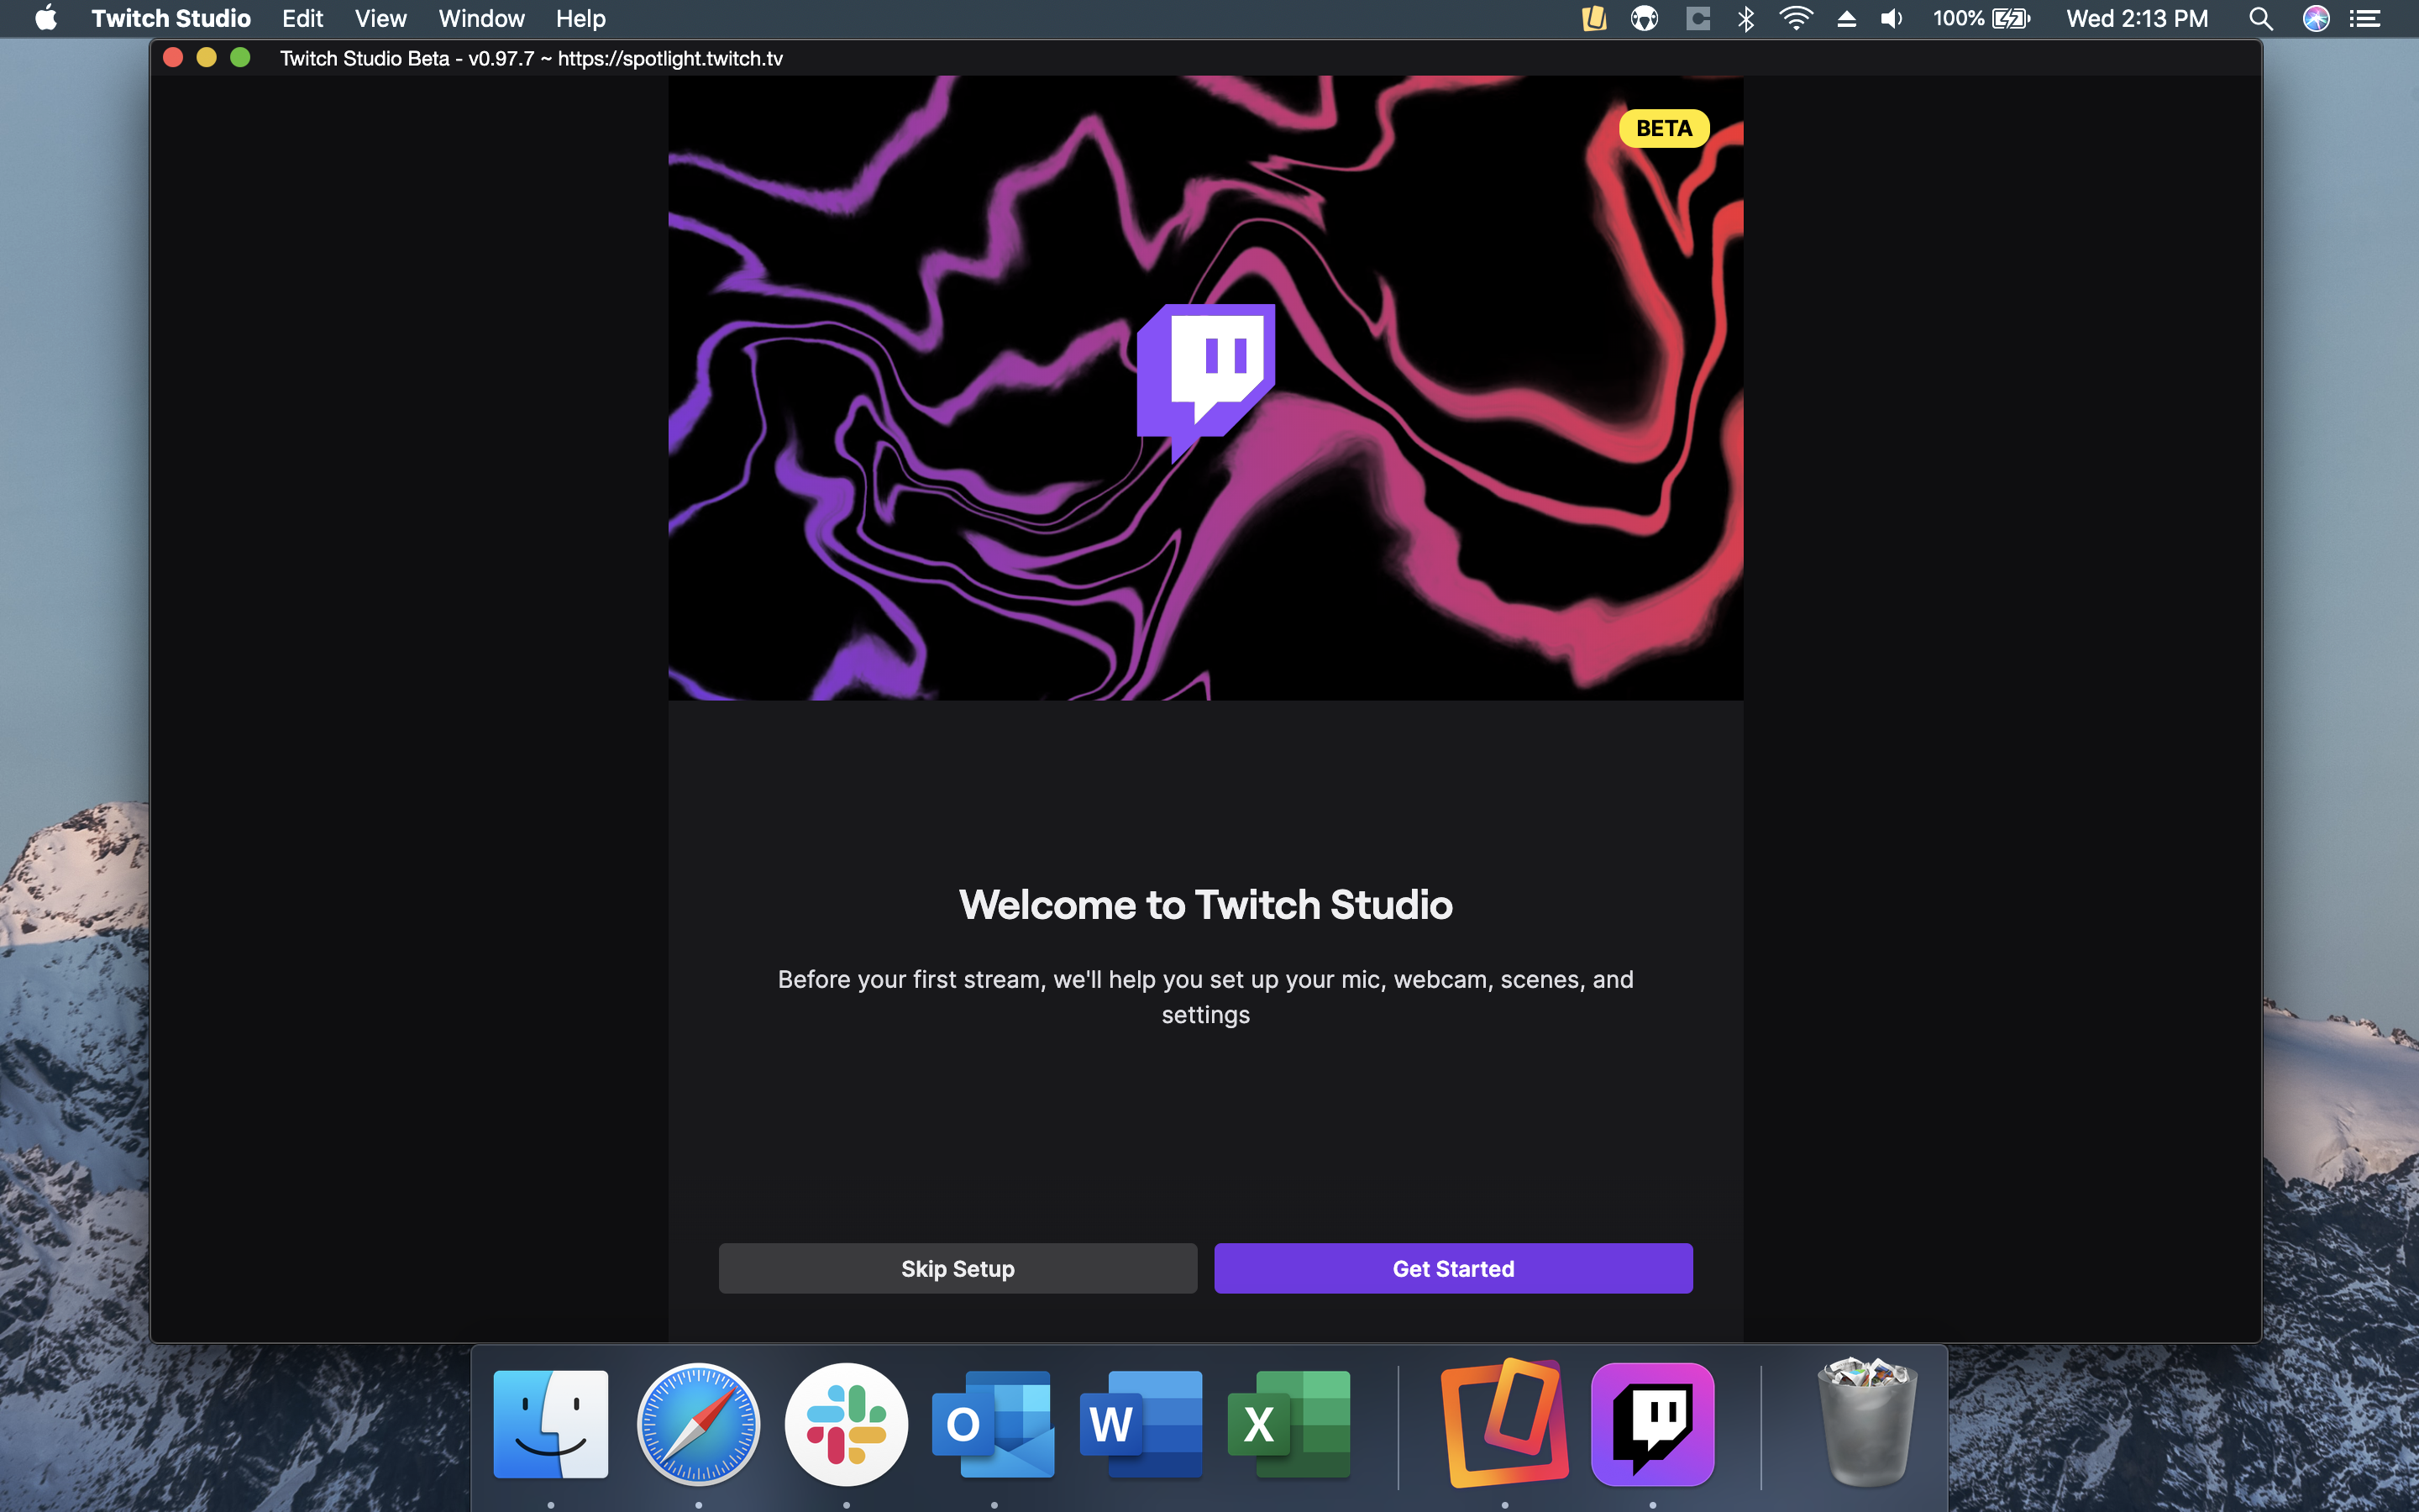Open the Edit menu
The height and width of the screenshot is (1512, 2419).
coord(302,18)
